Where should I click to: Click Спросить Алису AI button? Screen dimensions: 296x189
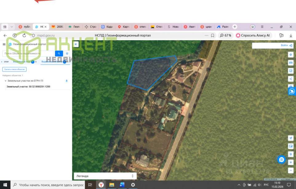click(253, 35)
